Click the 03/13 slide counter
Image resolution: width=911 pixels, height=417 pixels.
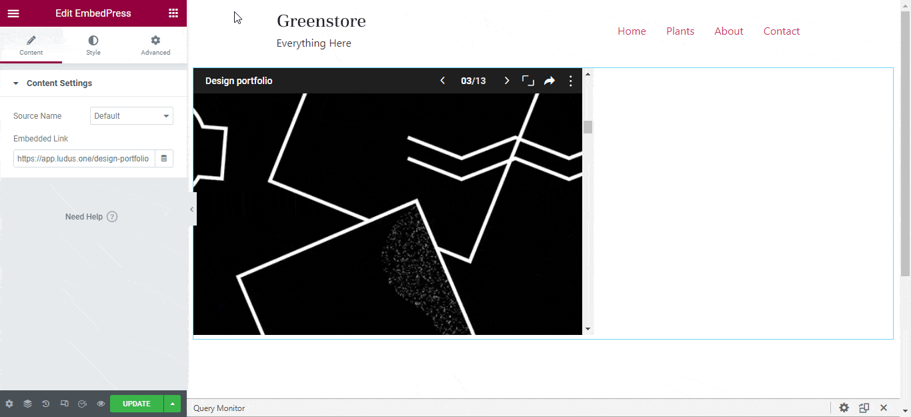(x=474, y=81)
